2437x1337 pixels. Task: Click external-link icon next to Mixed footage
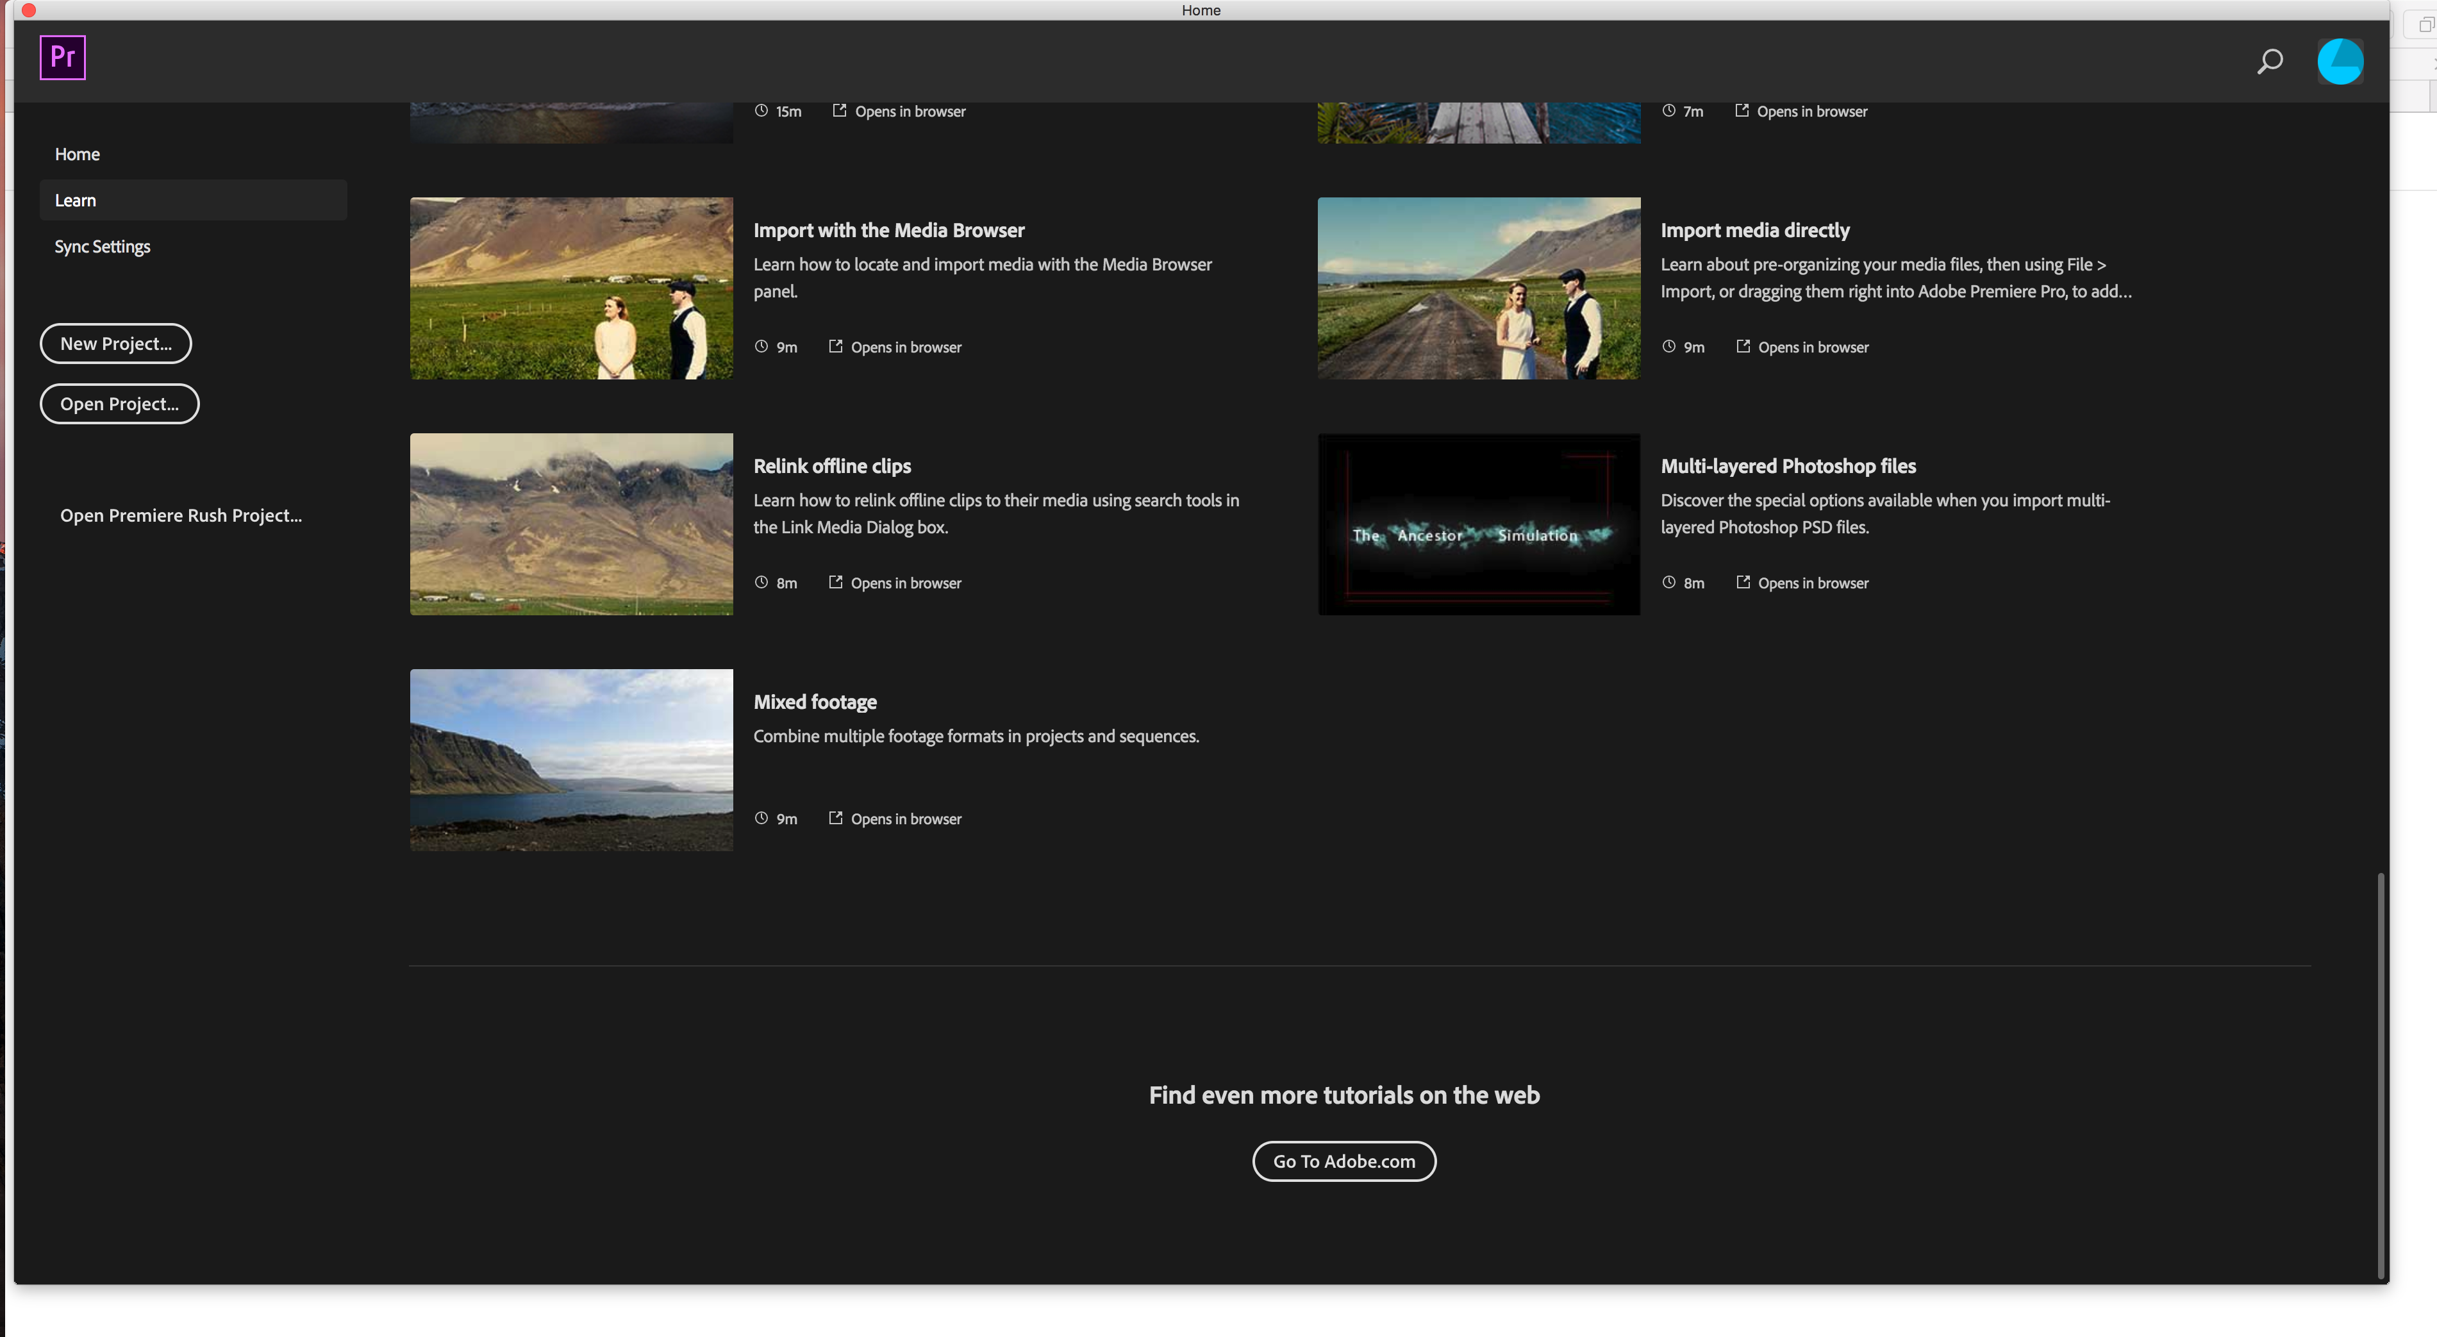(x=835, y=818)
